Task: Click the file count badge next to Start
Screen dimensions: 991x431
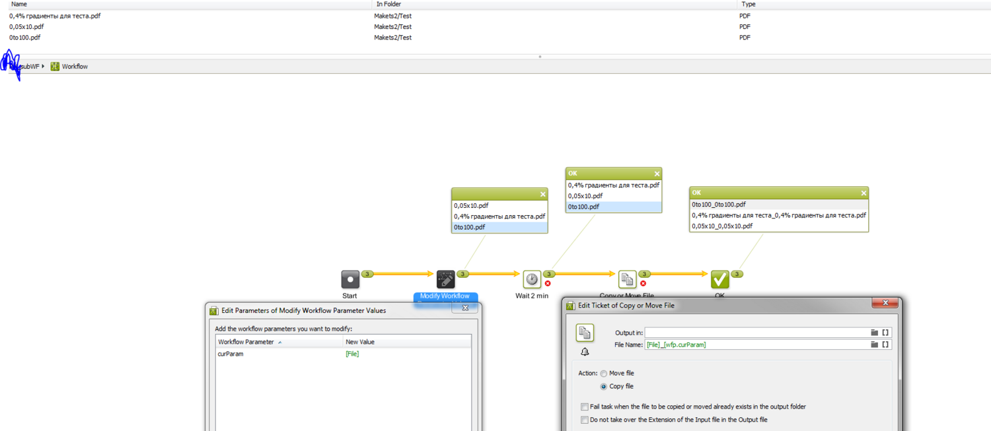Action: 368,273
